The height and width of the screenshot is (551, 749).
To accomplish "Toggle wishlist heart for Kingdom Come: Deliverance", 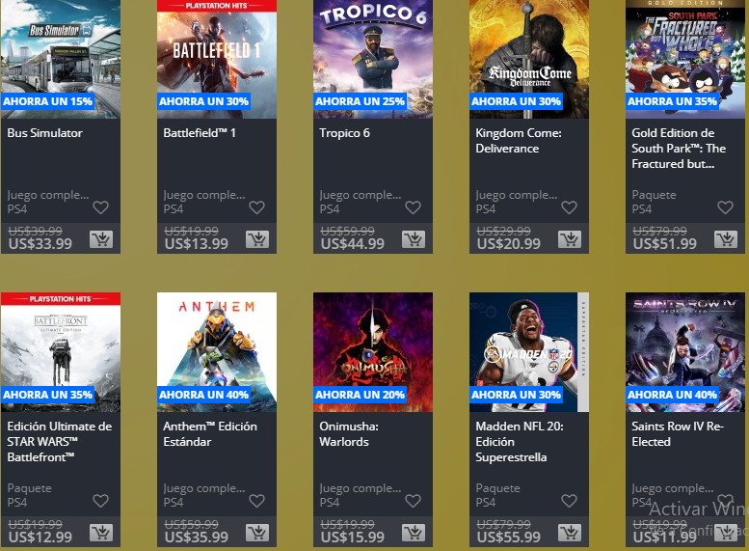I will coord(570,207).
